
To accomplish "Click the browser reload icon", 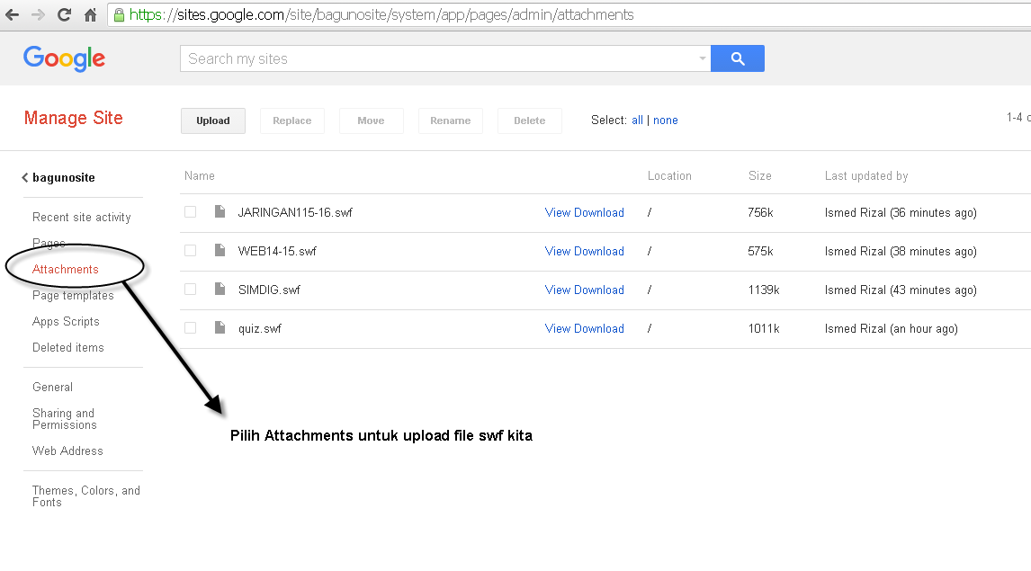I will click(64, 15).
